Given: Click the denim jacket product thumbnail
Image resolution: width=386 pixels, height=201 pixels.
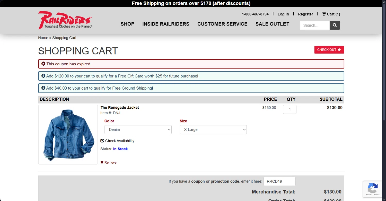Looking at the screenshot, I should click(68, 135).
